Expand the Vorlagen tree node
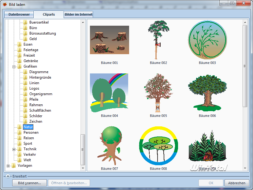Screen dimensions: 253x190 click(8, 166)
